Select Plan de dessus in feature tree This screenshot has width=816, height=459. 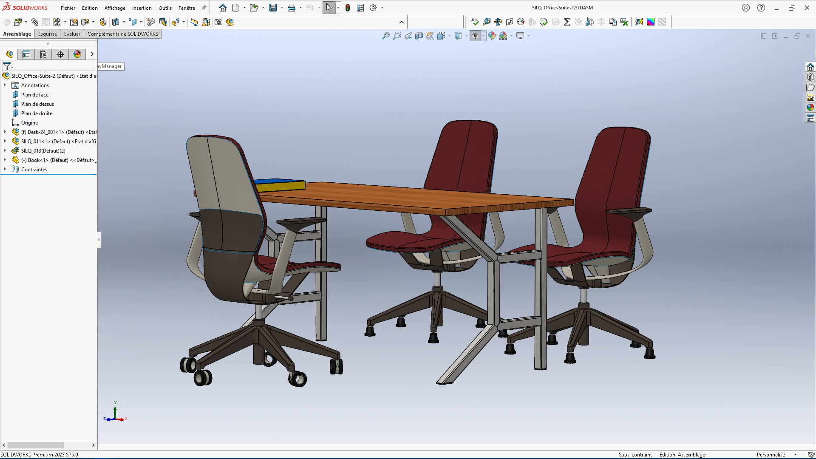[37, 104]
